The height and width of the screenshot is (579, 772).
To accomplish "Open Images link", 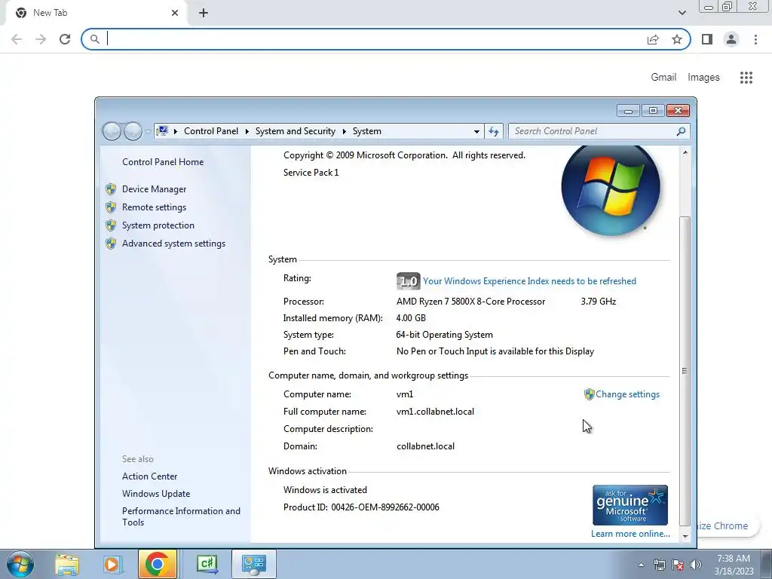I will 703,78.
